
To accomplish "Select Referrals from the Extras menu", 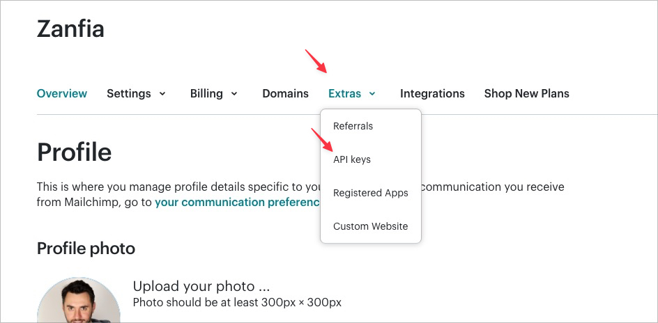I will [353, 126].
